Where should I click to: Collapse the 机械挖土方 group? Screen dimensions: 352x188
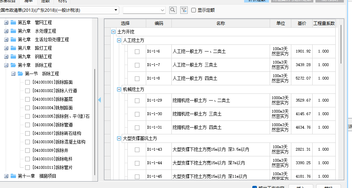point(119,90)
